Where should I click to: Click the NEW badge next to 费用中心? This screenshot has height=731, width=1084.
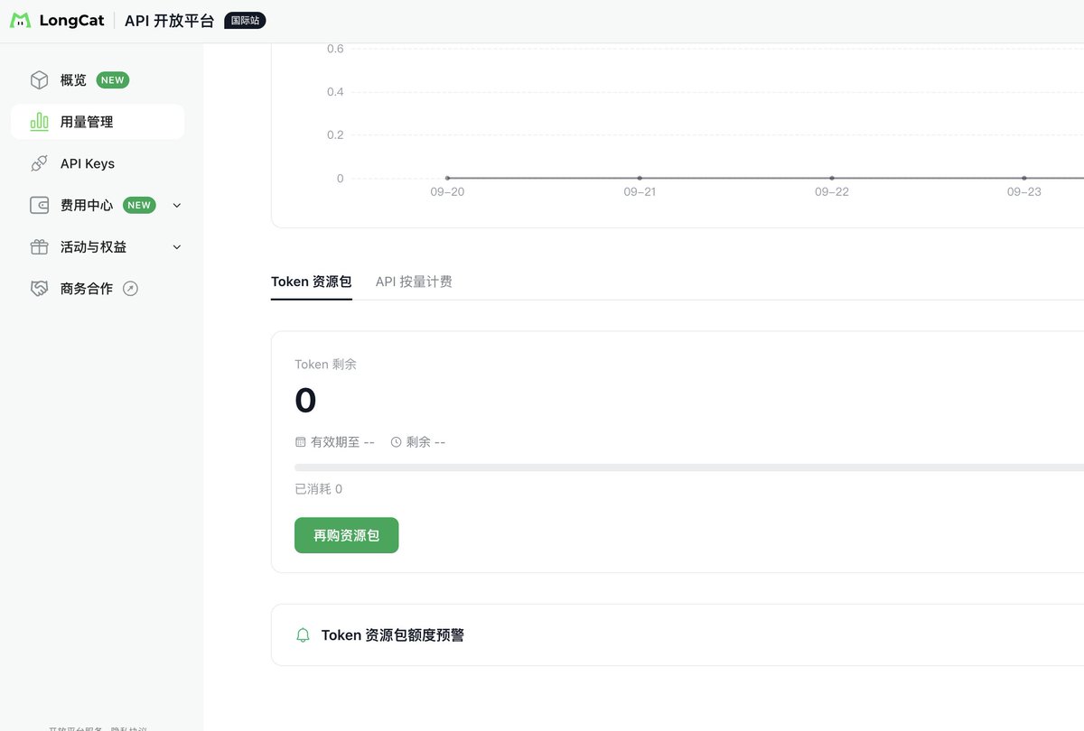[x=139, y=205]
